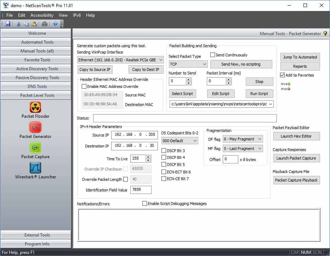
Task: Open the Accessibility menu
Action: [42, 15]
